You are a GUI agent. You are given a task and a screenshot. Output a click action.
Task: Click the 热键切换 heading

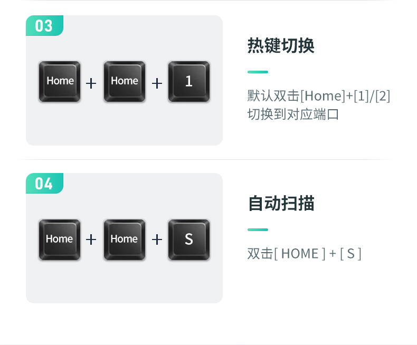281,46
